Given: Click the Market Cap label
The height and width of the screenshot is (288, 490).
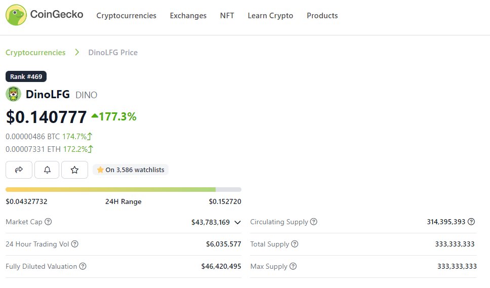Looking at the screenshot, I should [x=24, y=222].
